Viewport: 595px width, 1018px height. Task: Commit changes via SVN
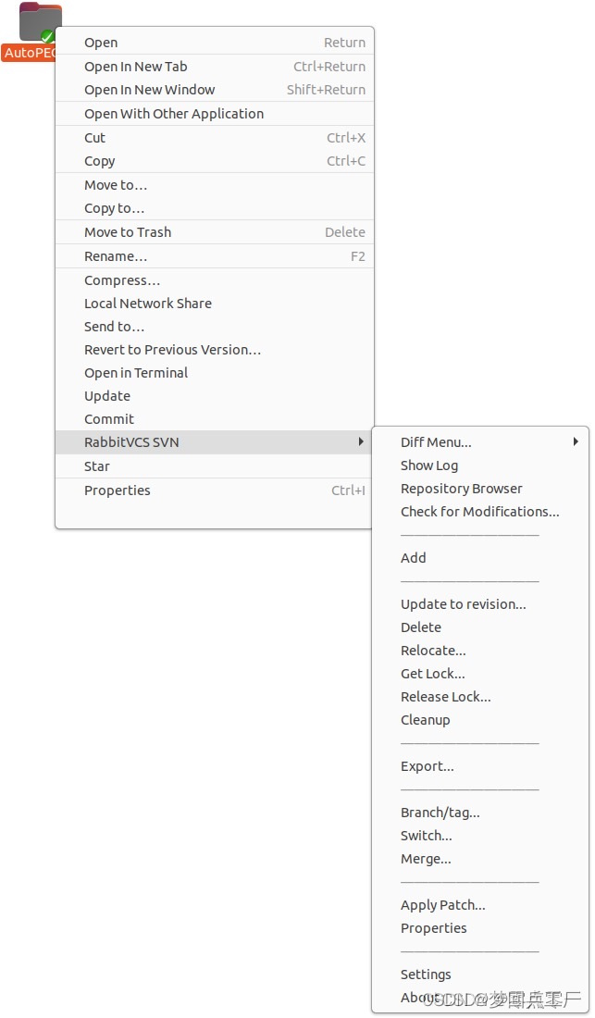pos(108,418)
